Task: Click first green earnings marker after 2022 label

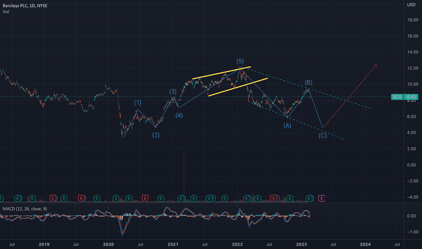Action: click(x=246, y=198)
